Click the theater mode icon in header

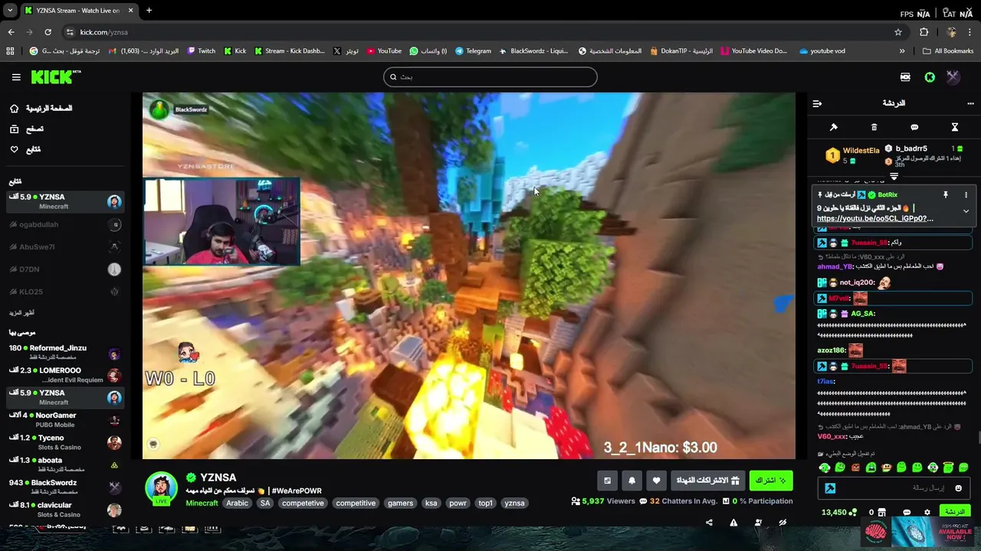tap(905, 77)
